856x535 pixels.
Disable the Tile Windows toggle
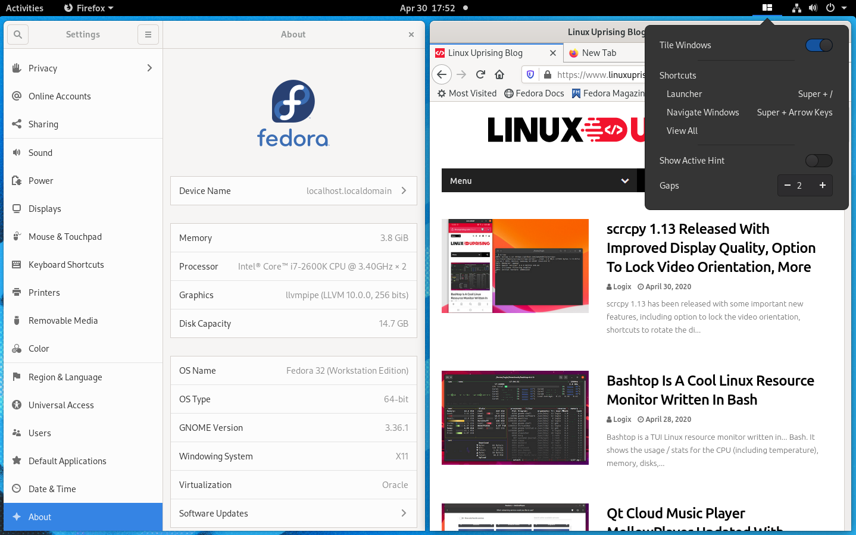tap(818, 45)
